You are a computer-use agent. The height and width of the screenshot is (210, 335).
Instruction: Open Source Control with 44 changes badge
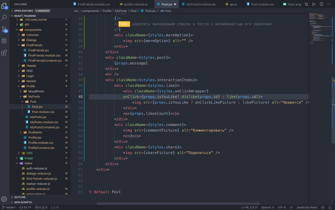click(x=4, y=29)
